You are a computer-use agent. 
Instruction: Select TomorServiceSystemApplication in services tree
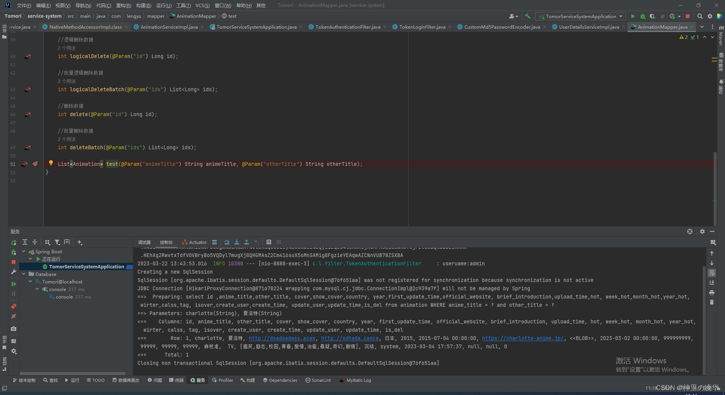pos(76,266)
